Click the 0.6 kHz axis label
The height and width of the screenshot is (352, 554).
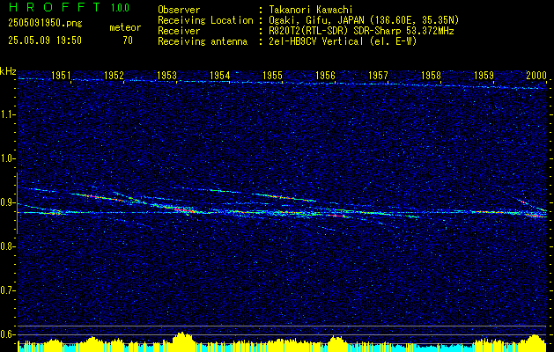pos(6,334)
